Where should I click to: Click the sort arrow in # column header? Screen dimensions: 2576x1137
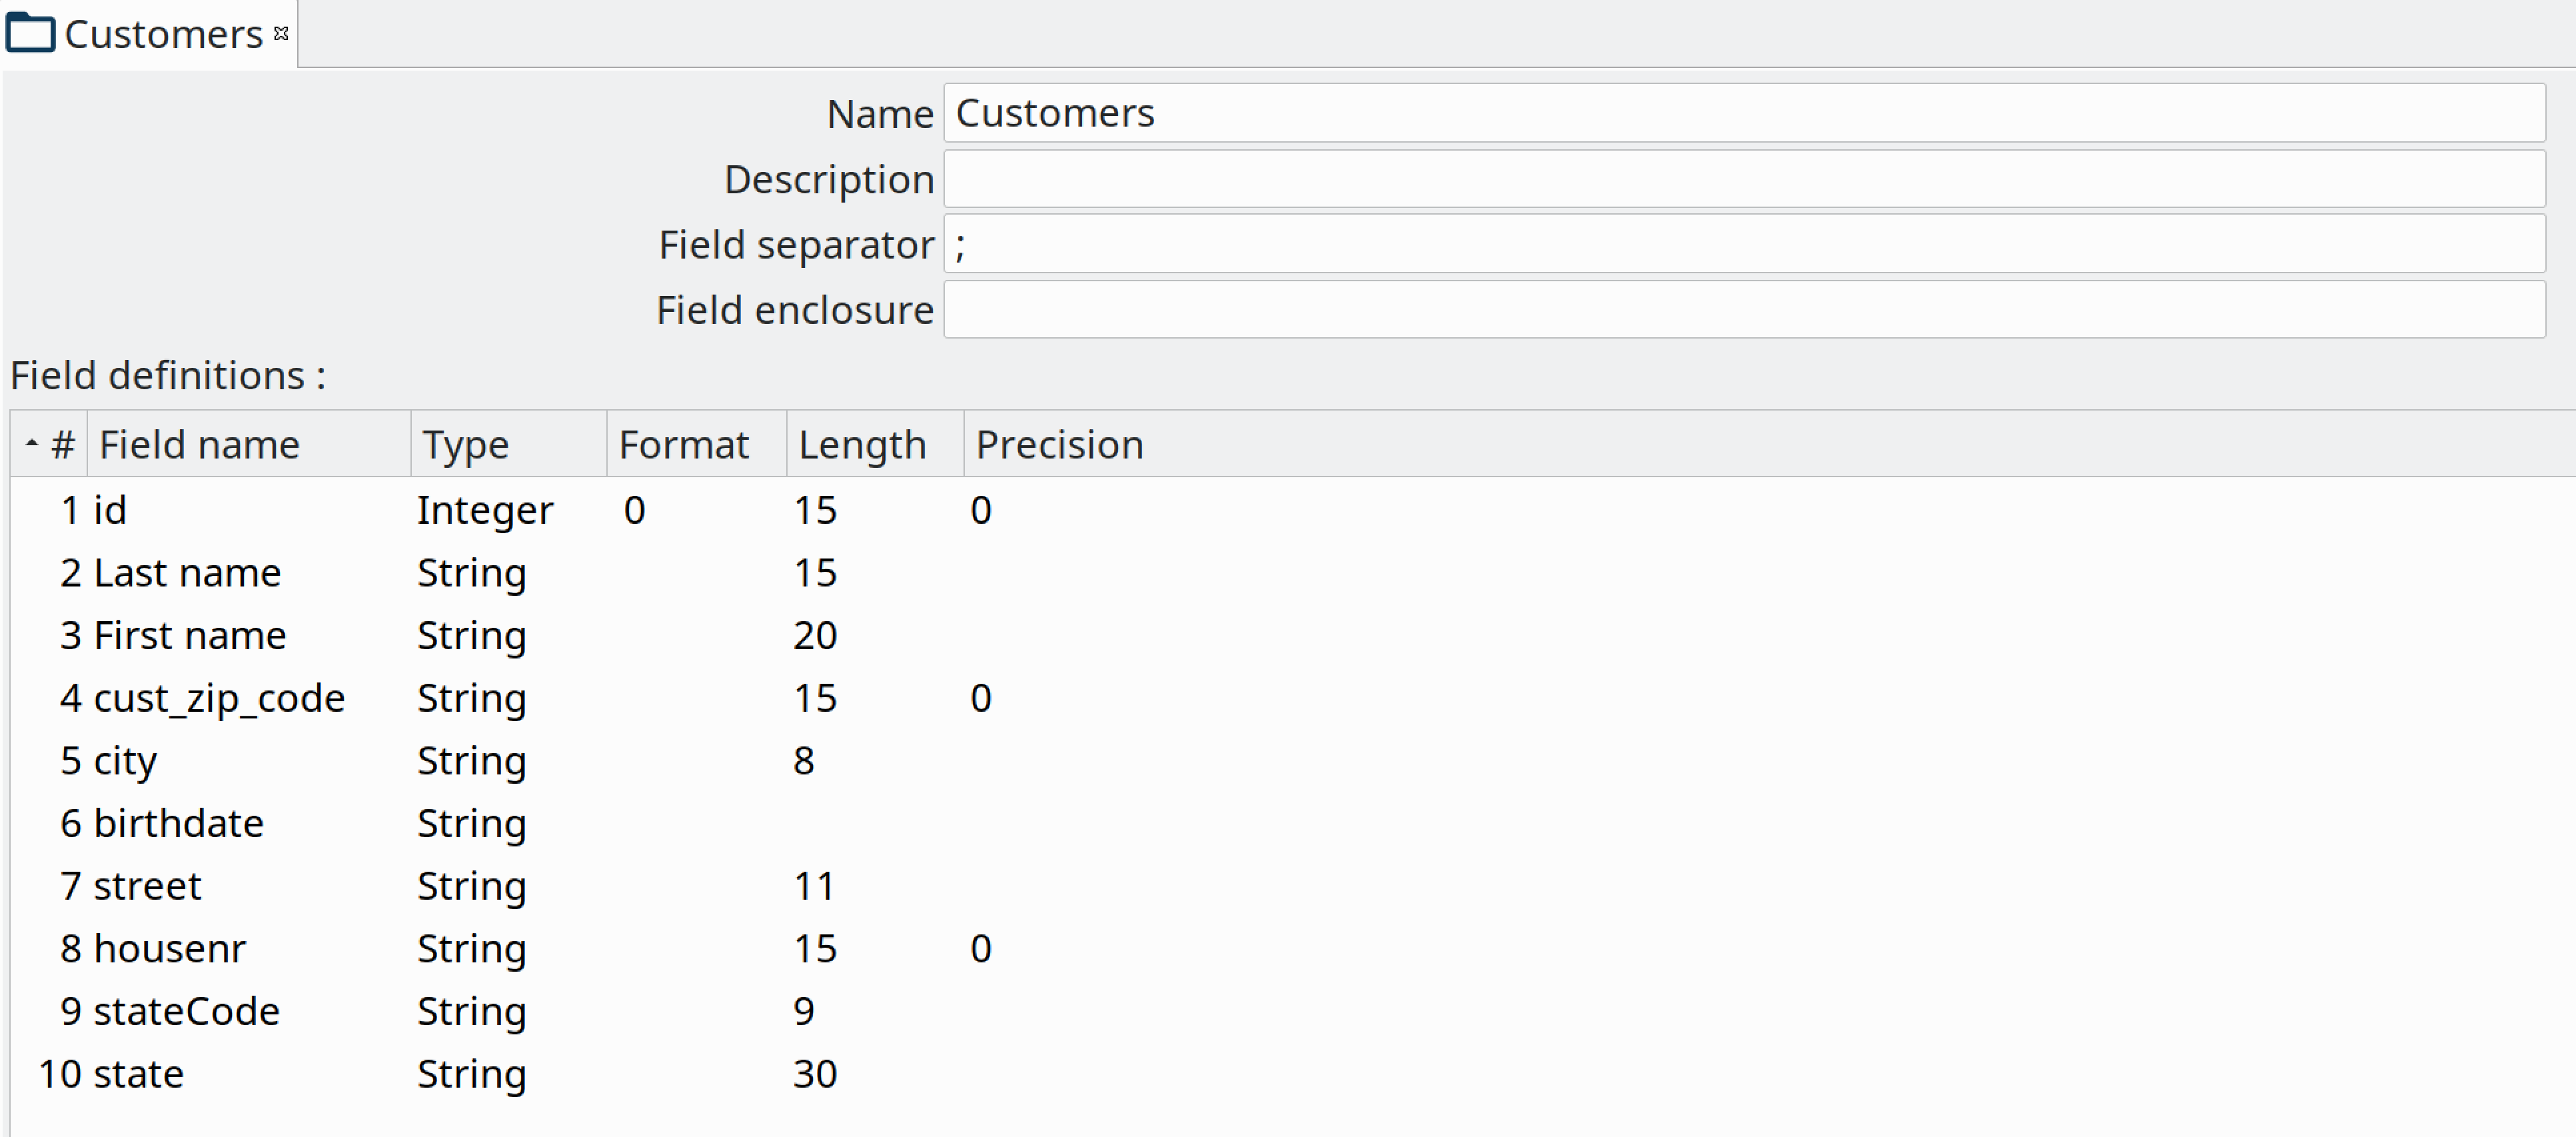pos(32,443)
